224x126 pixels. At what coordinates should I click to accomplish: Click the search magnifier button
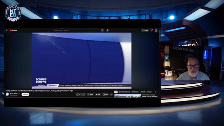[x=103, y=30]
